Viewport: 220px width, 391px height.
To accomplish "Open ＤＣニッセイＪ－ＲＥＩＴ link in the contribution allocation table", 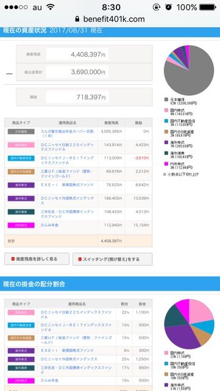I will (76, 327).
